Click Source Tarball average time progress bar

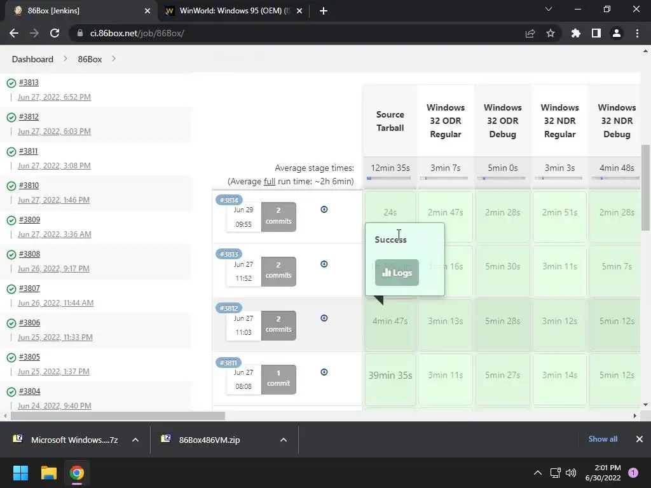tap(388, 179)
